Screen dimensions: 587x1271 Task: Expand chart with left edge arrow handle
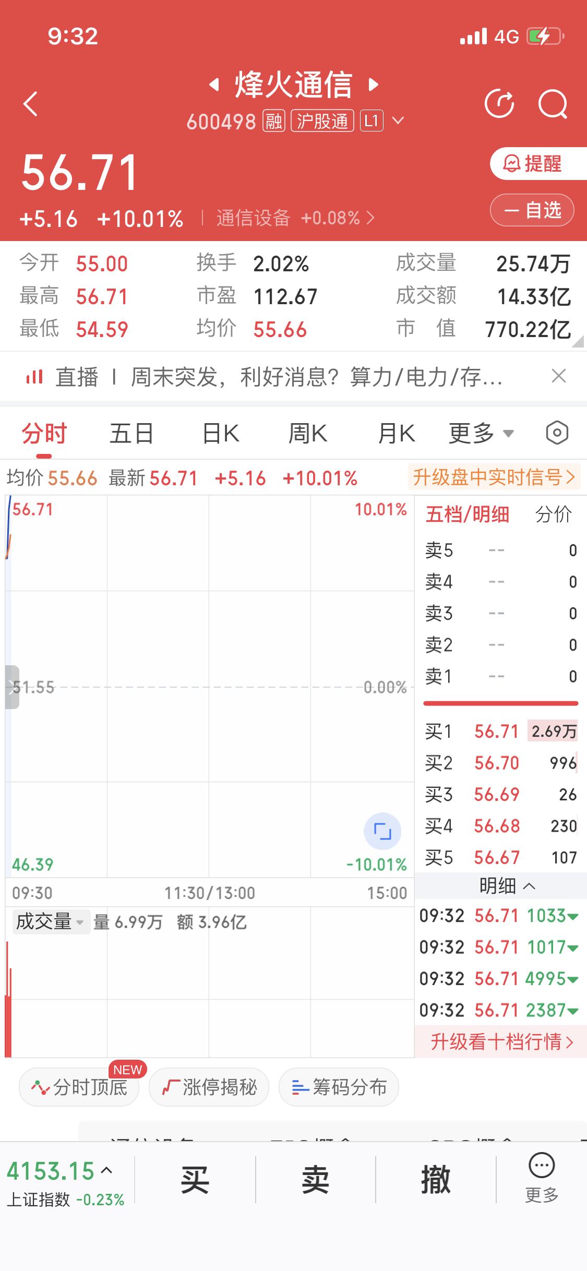[x=12, y=687]
